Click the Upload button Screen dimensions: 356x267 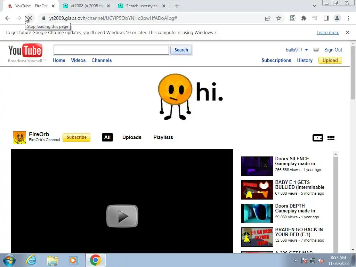pos(330,60)
